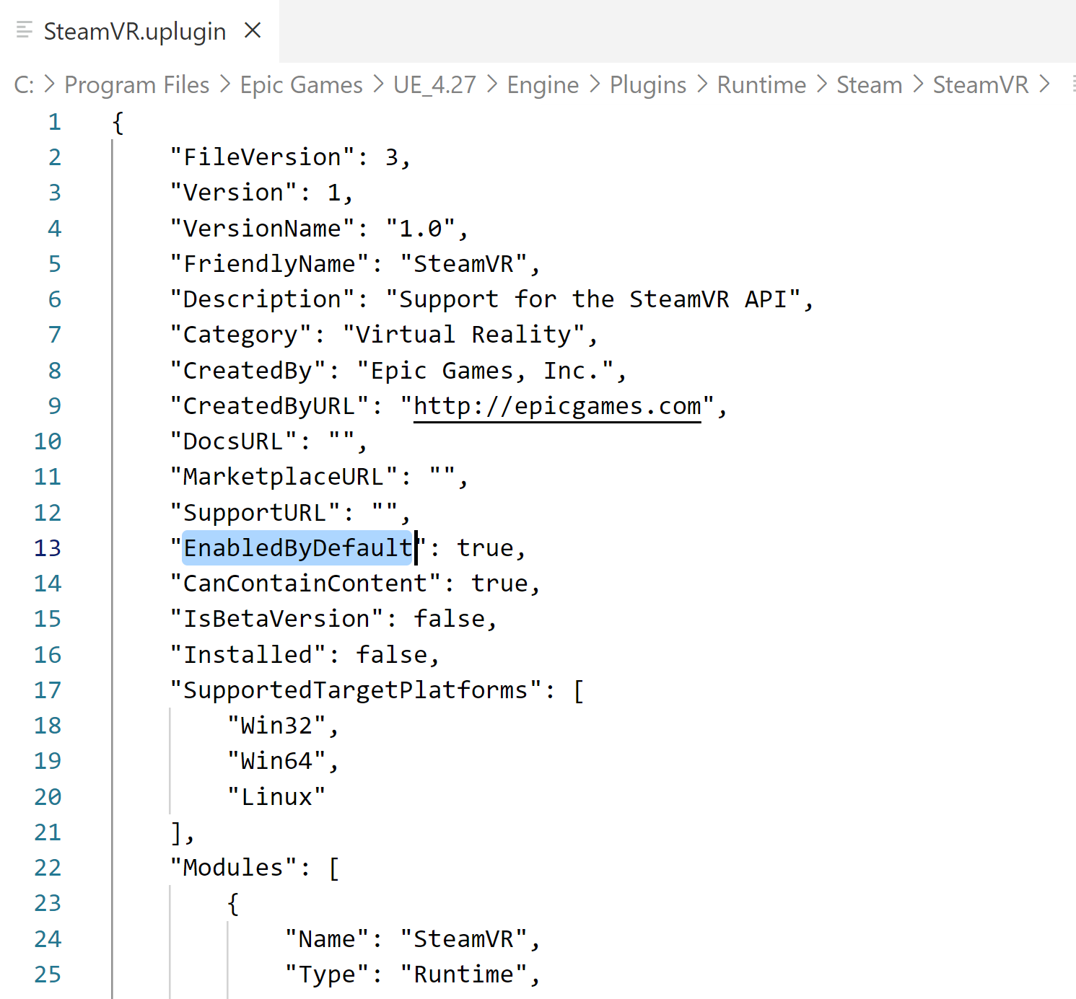Click the "FileVersion" key text
Viewport: 1076px width, 999px height.
pos(262,157)
